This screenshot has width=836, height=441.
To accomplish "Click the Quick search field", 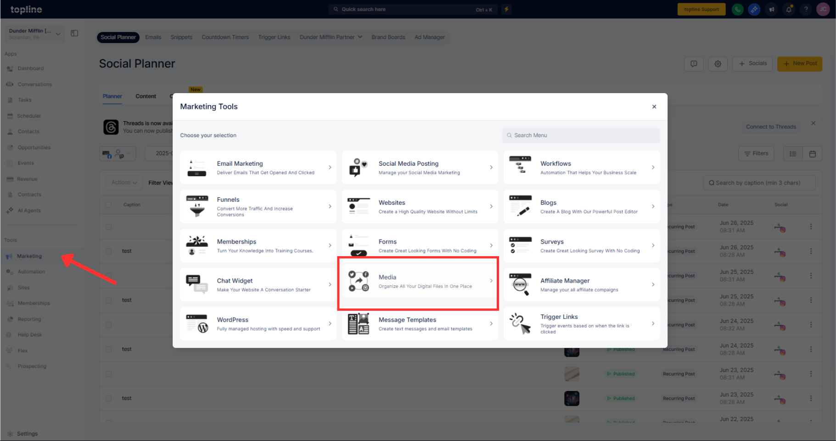I will 413,9.
